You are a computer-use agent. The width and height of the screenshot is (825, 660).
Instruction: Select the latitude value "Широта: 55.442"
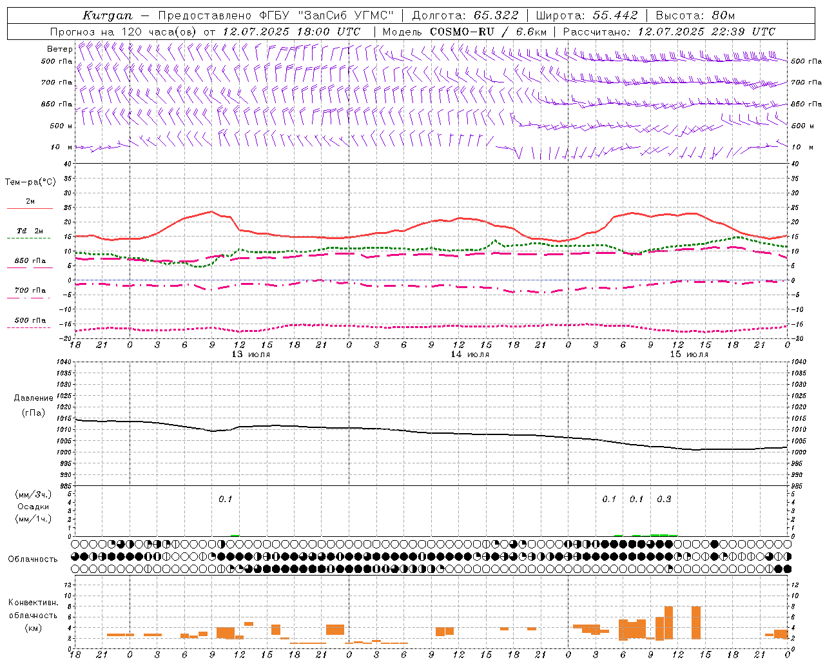click(x=587, y=15)
